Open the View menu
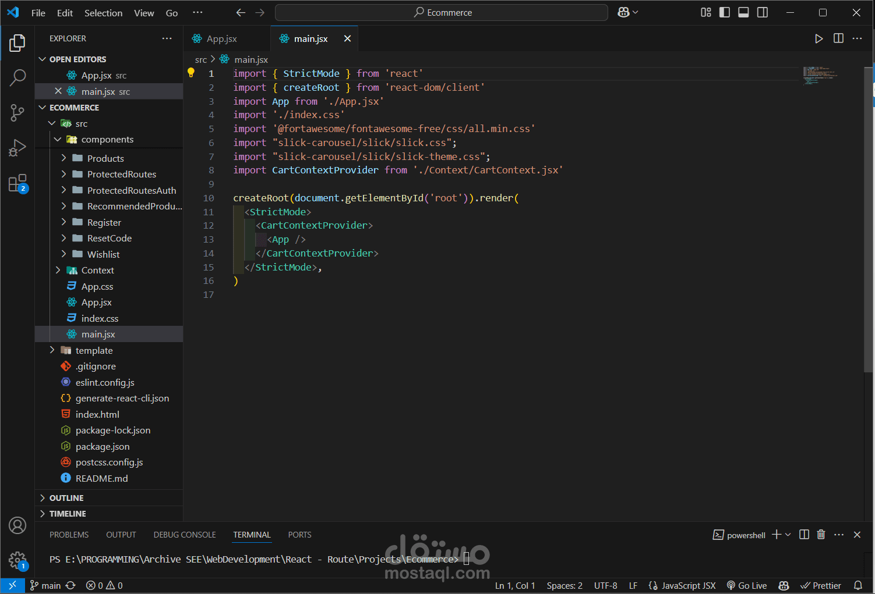 (144, 13)
